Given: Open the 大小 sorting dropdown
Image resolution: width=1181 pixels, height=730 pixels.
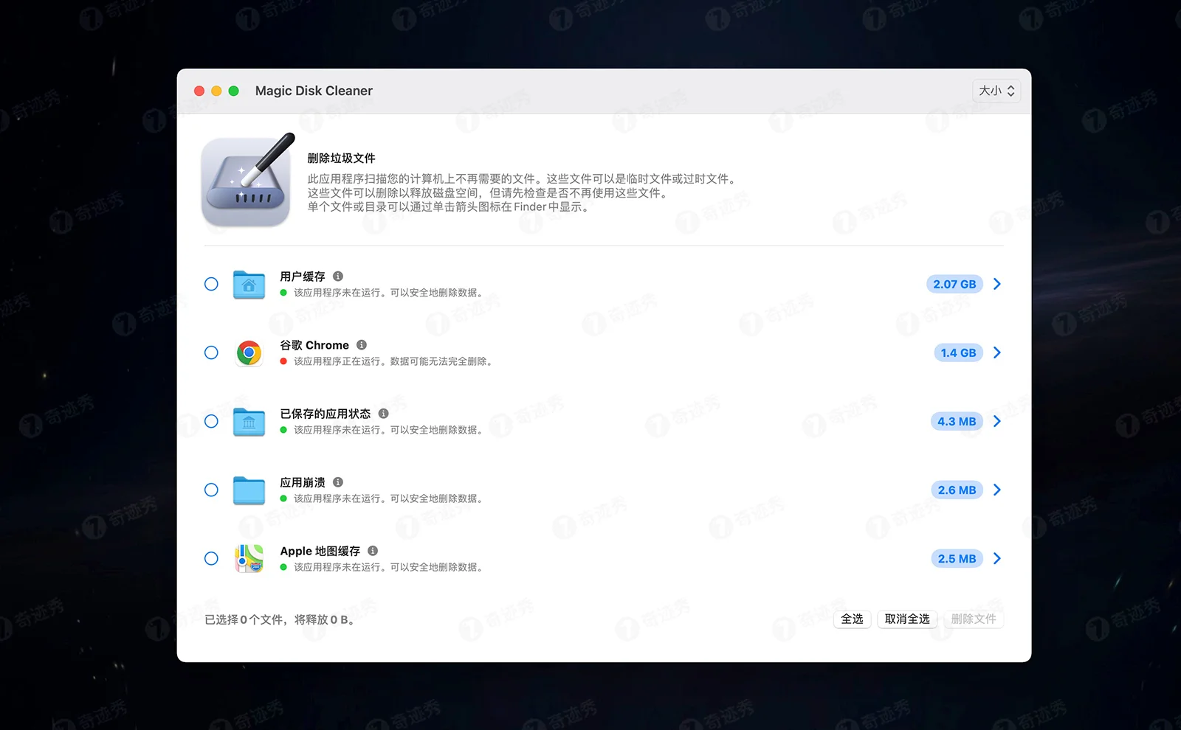Looking at the screenshot, I should (996, 90).
